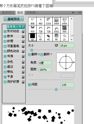Select the eyelash brush tip 920

(x=32, y=29)
